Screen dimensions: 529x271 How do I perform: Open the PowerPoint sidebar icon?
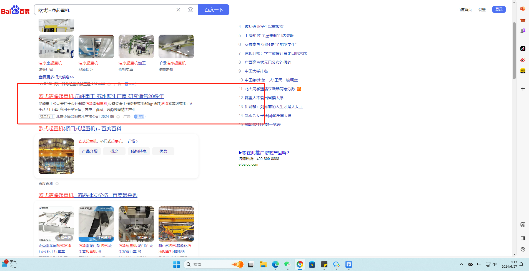523,9
